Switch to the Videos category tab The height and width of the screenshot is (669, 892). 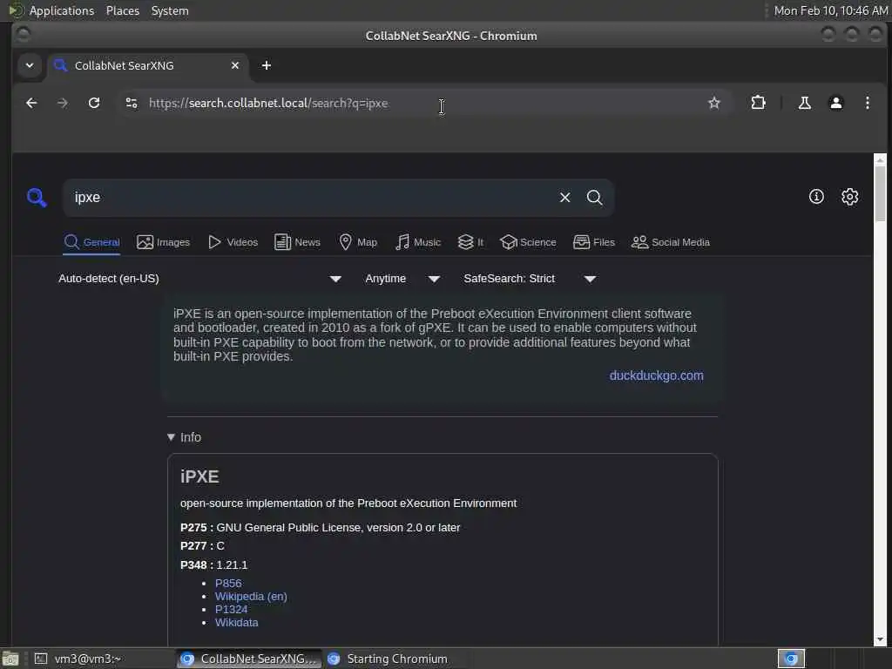point(233,242)
